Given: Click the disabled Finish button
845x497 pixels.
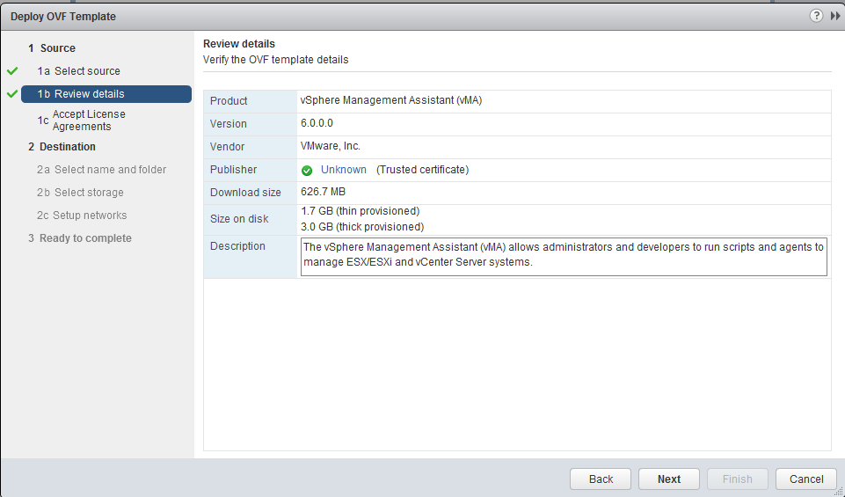Looking at the screenshot, I should pos(737,479).
